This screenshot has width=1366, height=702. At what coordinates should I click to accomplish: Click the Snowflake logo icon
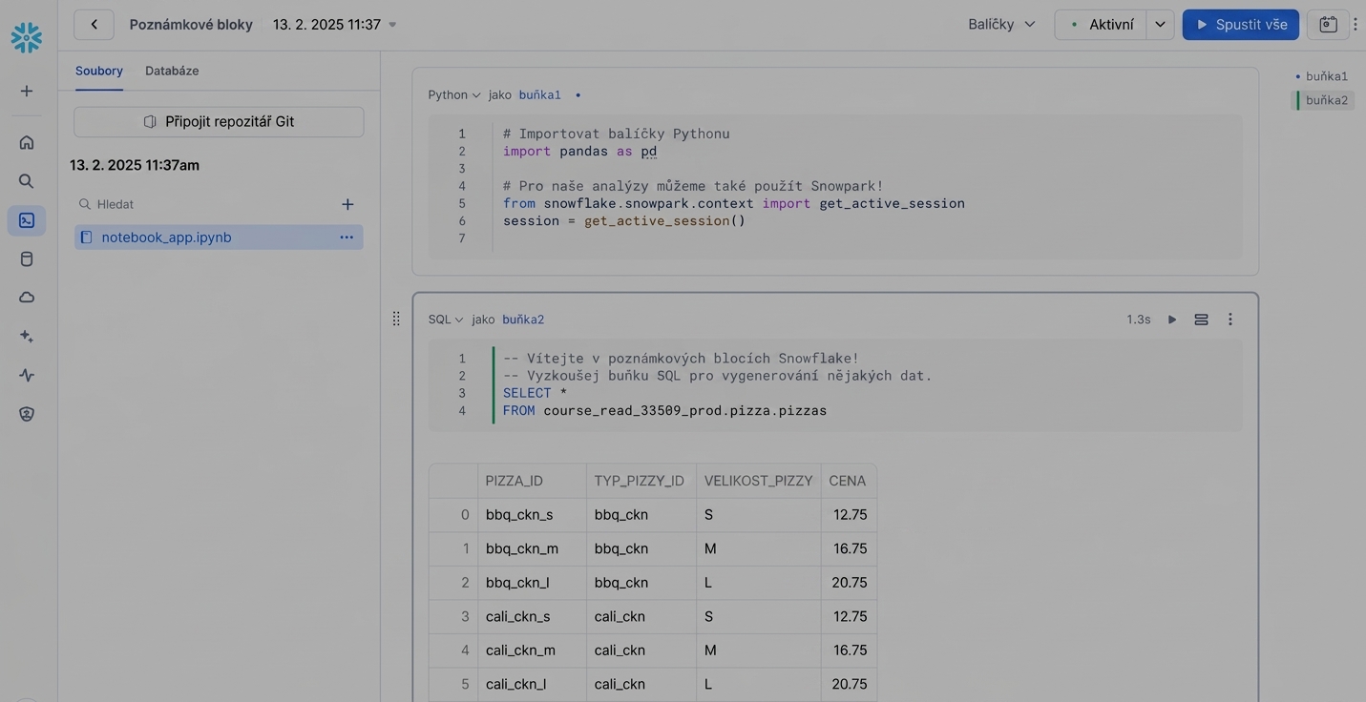pyautogui.click(x=27, y=37)
